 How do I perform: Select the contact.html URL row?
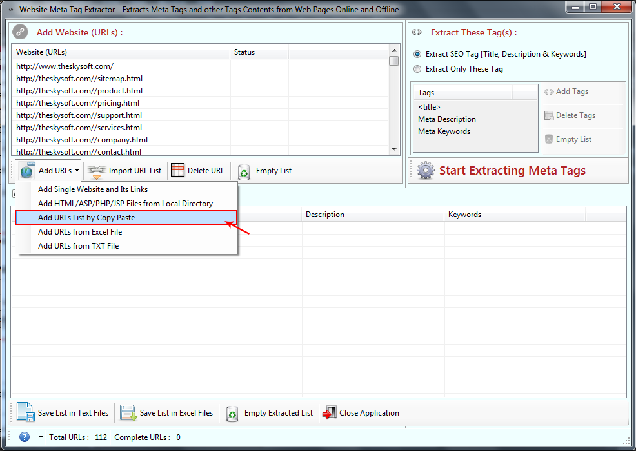(x=201, y=151)
